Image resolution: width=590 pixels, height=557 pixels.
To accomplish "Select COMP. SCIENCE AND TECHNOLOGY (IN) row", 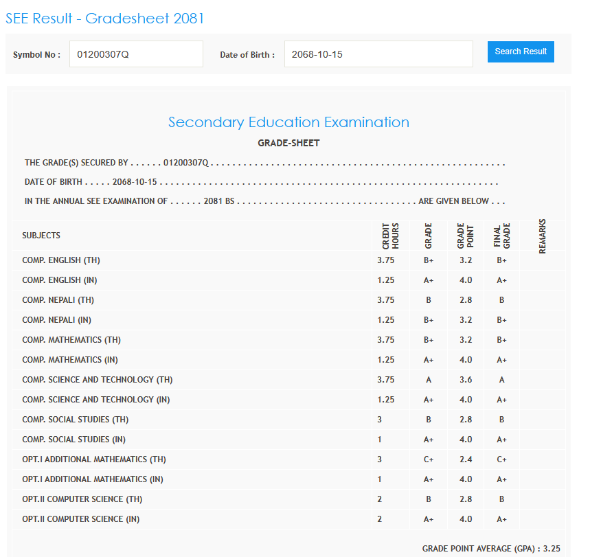I will point(96,400).
